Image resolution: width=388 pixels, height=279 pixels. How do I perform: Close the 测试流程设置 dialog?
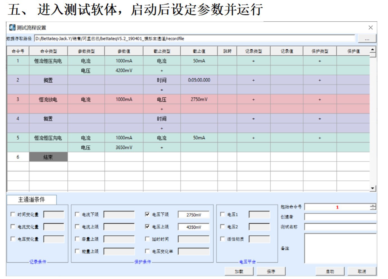[371, 28]
